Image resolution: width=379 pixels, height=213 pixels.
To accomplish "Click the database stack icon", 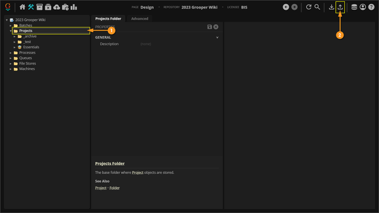I will (x=354, y=7).
